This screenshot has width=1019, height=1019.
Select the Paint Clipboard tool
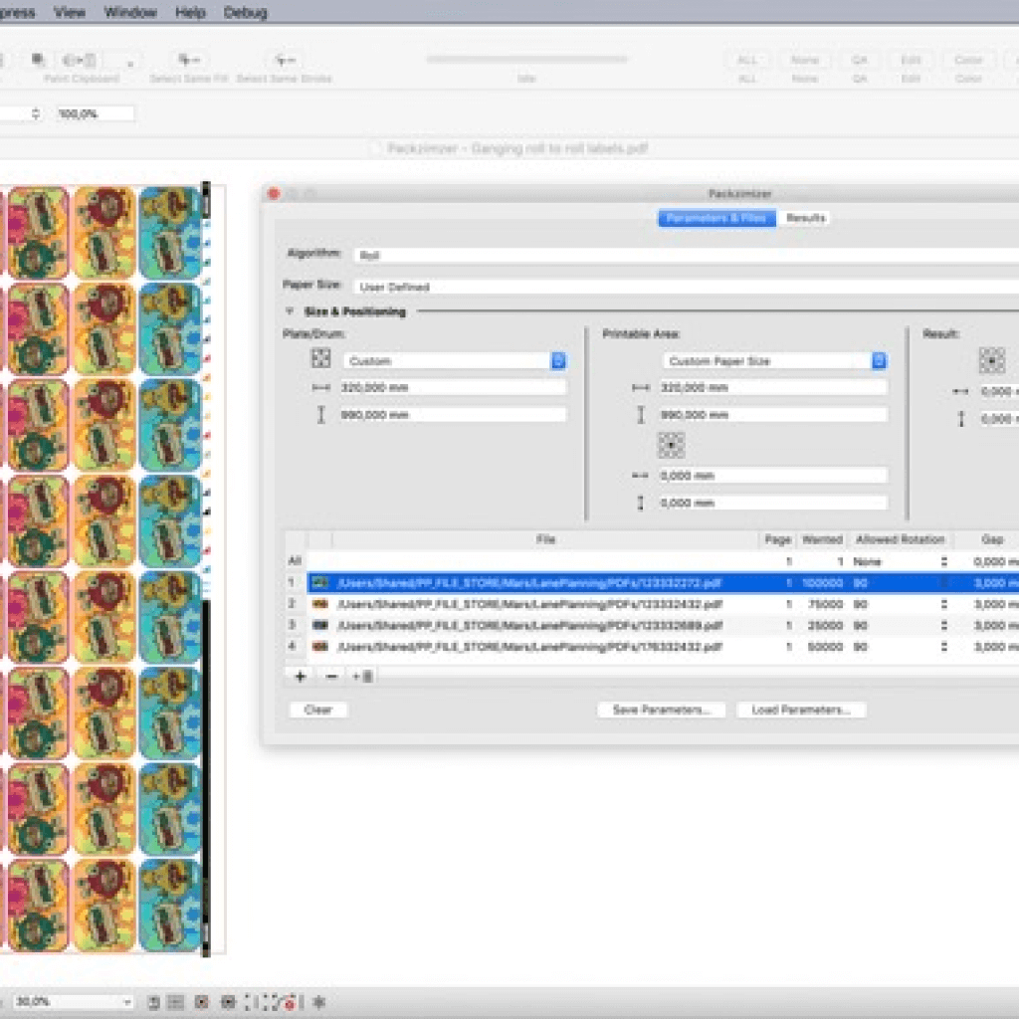pyautogui.click(x=80, y=60)
